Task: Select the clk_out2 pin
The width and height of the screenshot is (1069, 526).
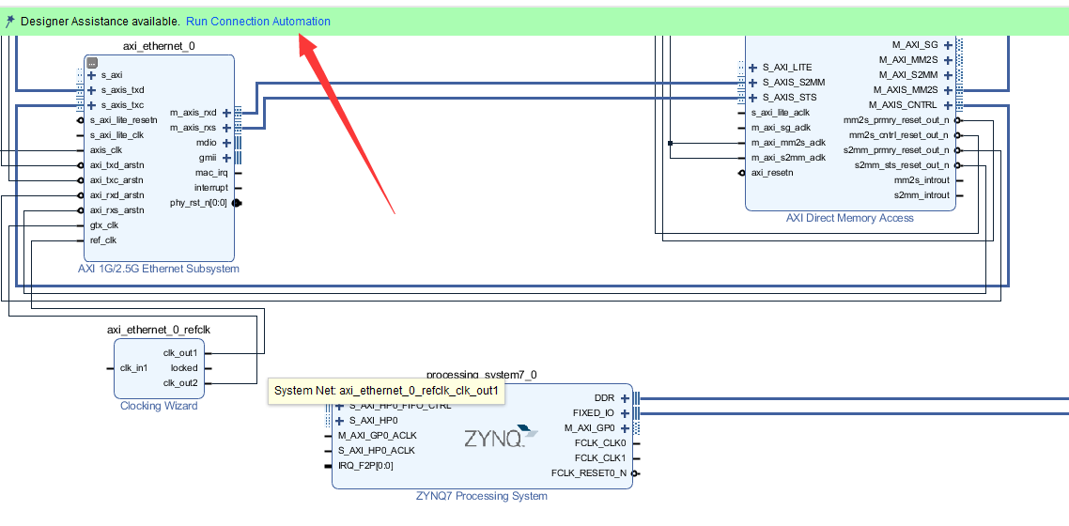Action: tap(180, 383)
